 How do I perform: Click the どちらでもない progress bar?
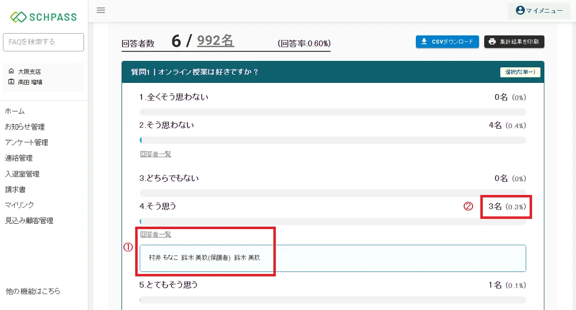[x=333, y=193]
